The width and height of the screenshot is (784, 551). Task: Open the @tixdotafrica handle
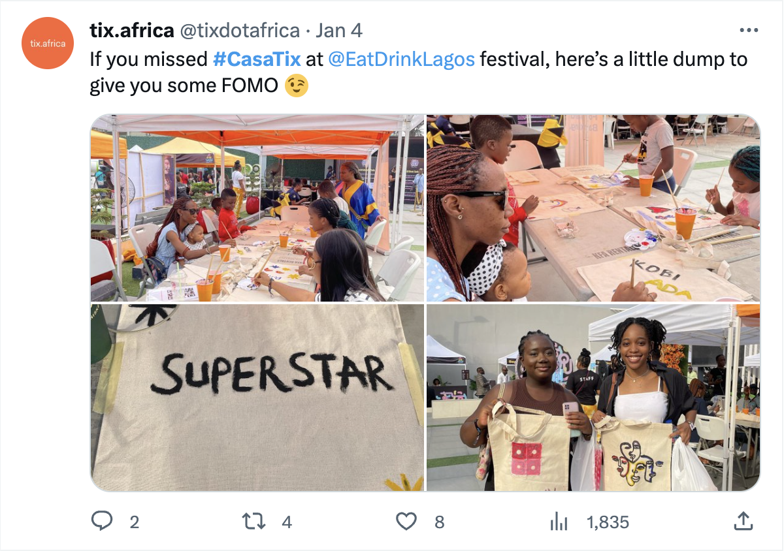tap(240, 30)
